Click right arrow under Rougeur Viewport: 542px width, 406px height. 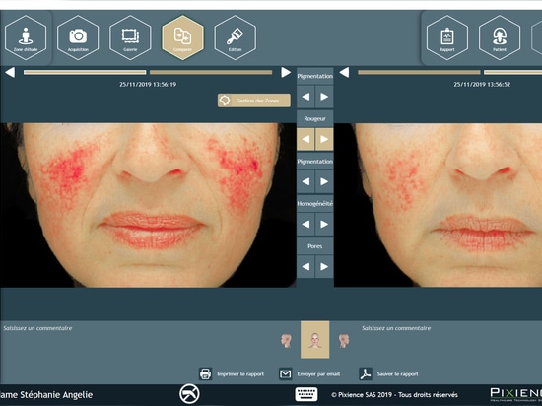coord(324,139)
